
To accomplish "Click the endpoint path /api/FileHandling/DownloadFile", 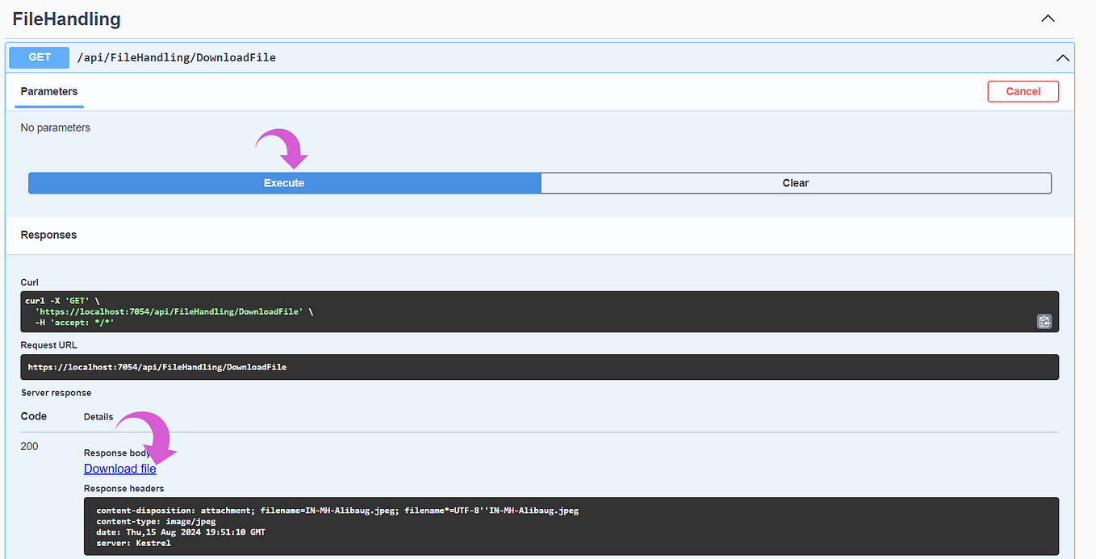I will [176, 57].
